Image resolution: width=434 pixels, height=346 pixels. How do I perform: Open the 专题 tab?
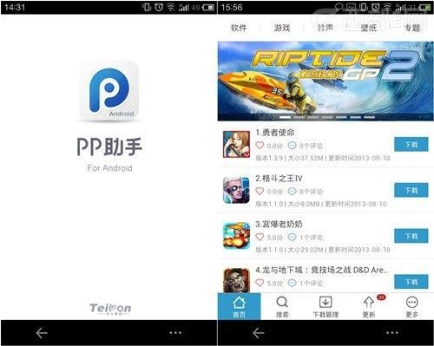pos(412,28)
